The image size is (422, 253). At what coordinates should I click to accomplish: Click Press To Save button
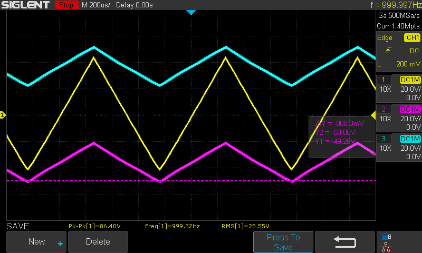click(283, 242)
